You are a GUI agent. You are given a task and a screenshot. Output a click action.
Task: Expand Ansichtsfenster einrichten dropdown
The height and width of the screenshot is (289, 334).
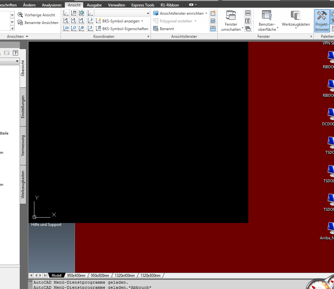point(206,13)
